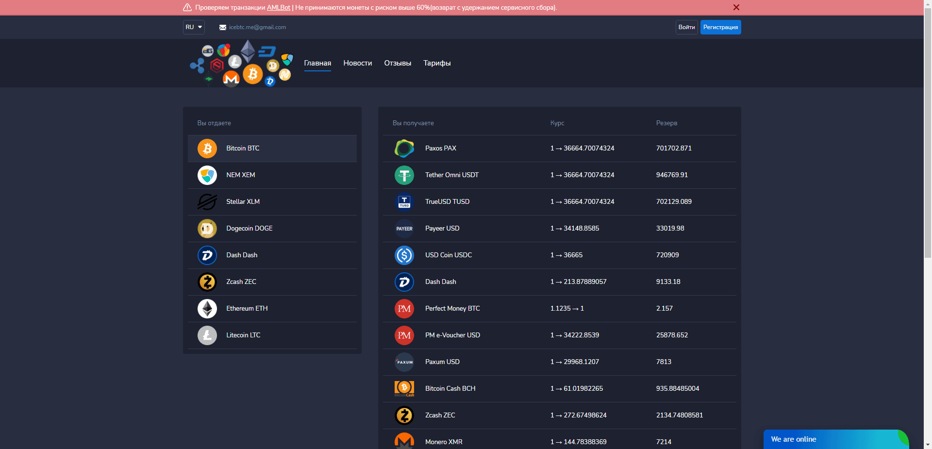Click the Регистрация button
The image size is (932, 449).
point(720,27)
